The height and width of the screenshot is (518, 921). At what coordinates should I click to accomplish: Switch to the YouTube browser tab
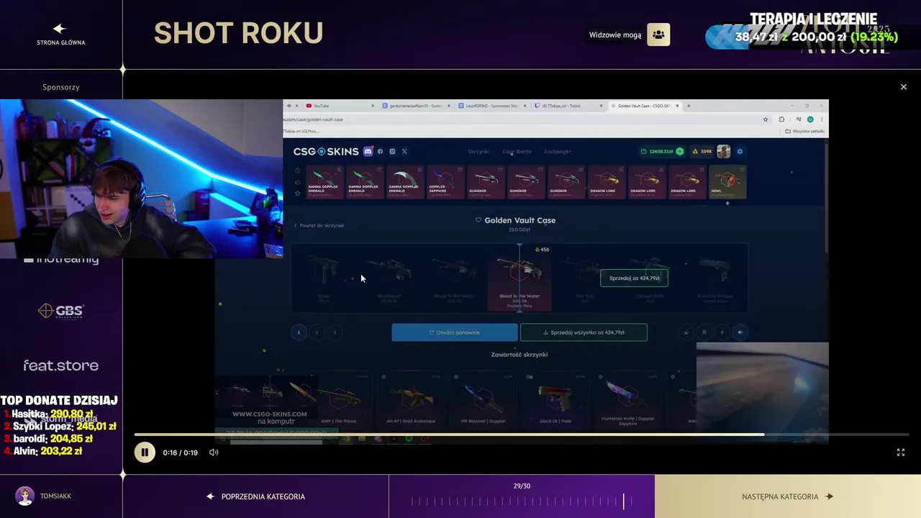[338, 106]
